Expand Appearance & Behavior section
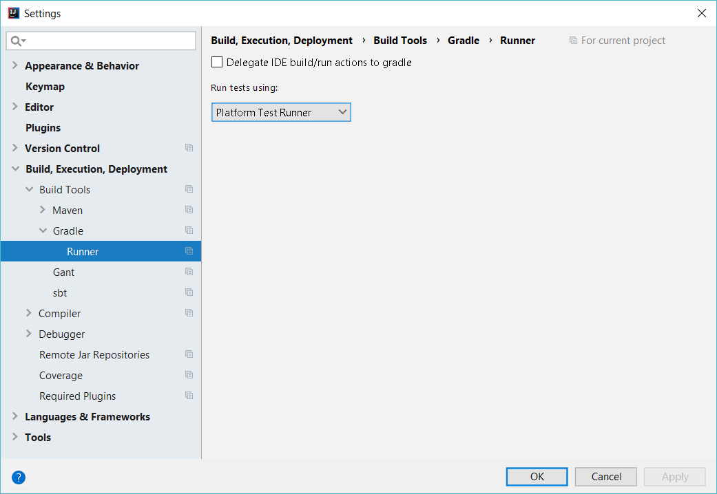 [15, 65]
